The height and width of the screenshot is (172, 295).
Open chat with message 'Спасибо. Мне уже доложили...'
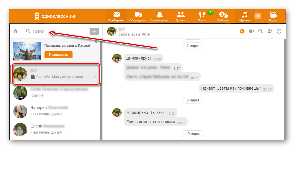point(56,74)
